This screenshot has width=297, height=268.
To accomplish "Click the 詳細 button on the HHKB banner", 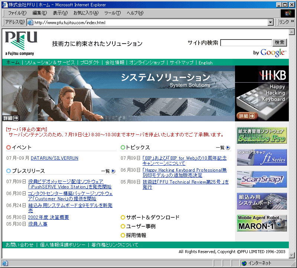I will point(247,116).
